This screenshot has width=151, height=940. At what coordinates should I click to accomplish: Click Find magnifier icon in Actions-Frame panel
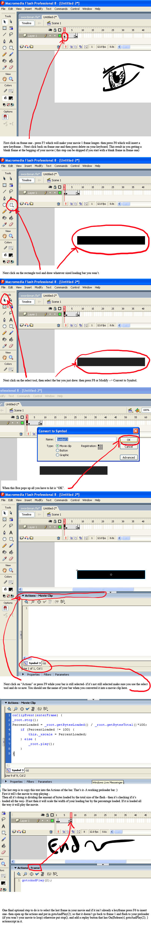click(x=25, y=874)
